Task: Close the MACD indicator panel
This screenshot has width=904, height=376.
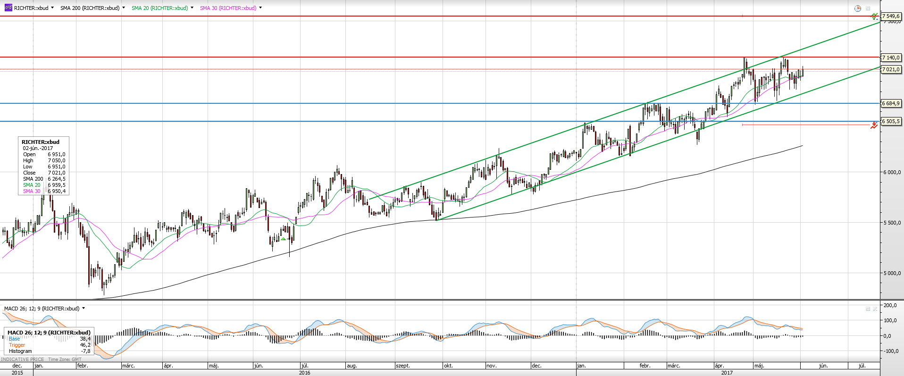Action: [875, 309]
